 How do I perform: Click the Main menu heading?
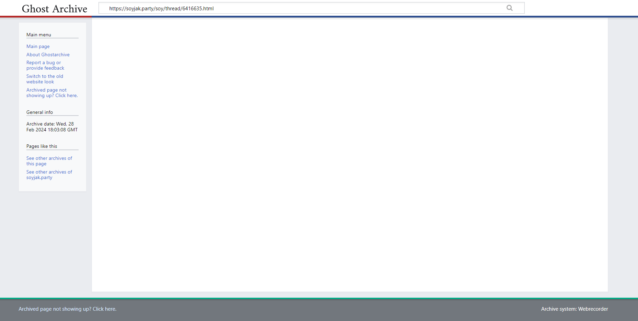39,35
